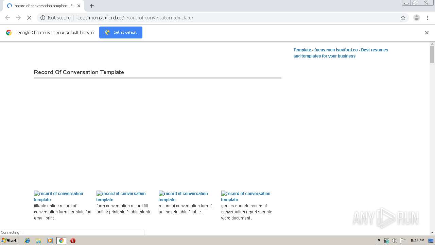Click the Chrome taskbar icon

click(62, 241)
